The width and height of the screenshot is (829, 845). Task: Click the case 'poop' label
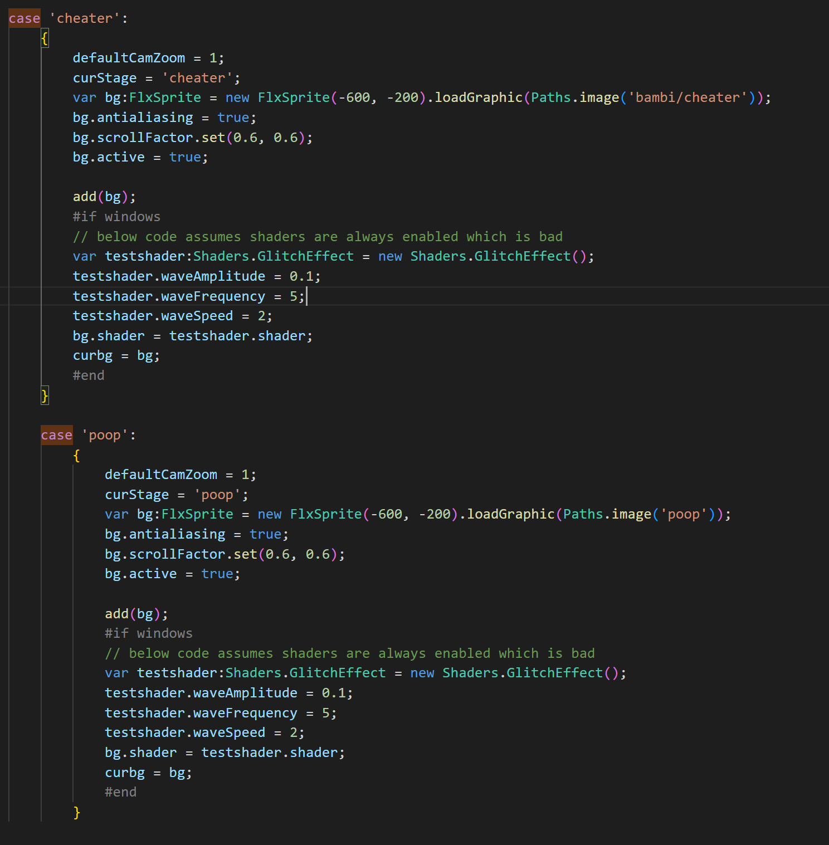click(89, 435)
